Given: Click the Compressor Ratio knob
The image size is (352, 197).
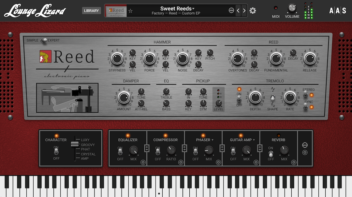Looking at the screenshot, I should click(x=171, y=150).
